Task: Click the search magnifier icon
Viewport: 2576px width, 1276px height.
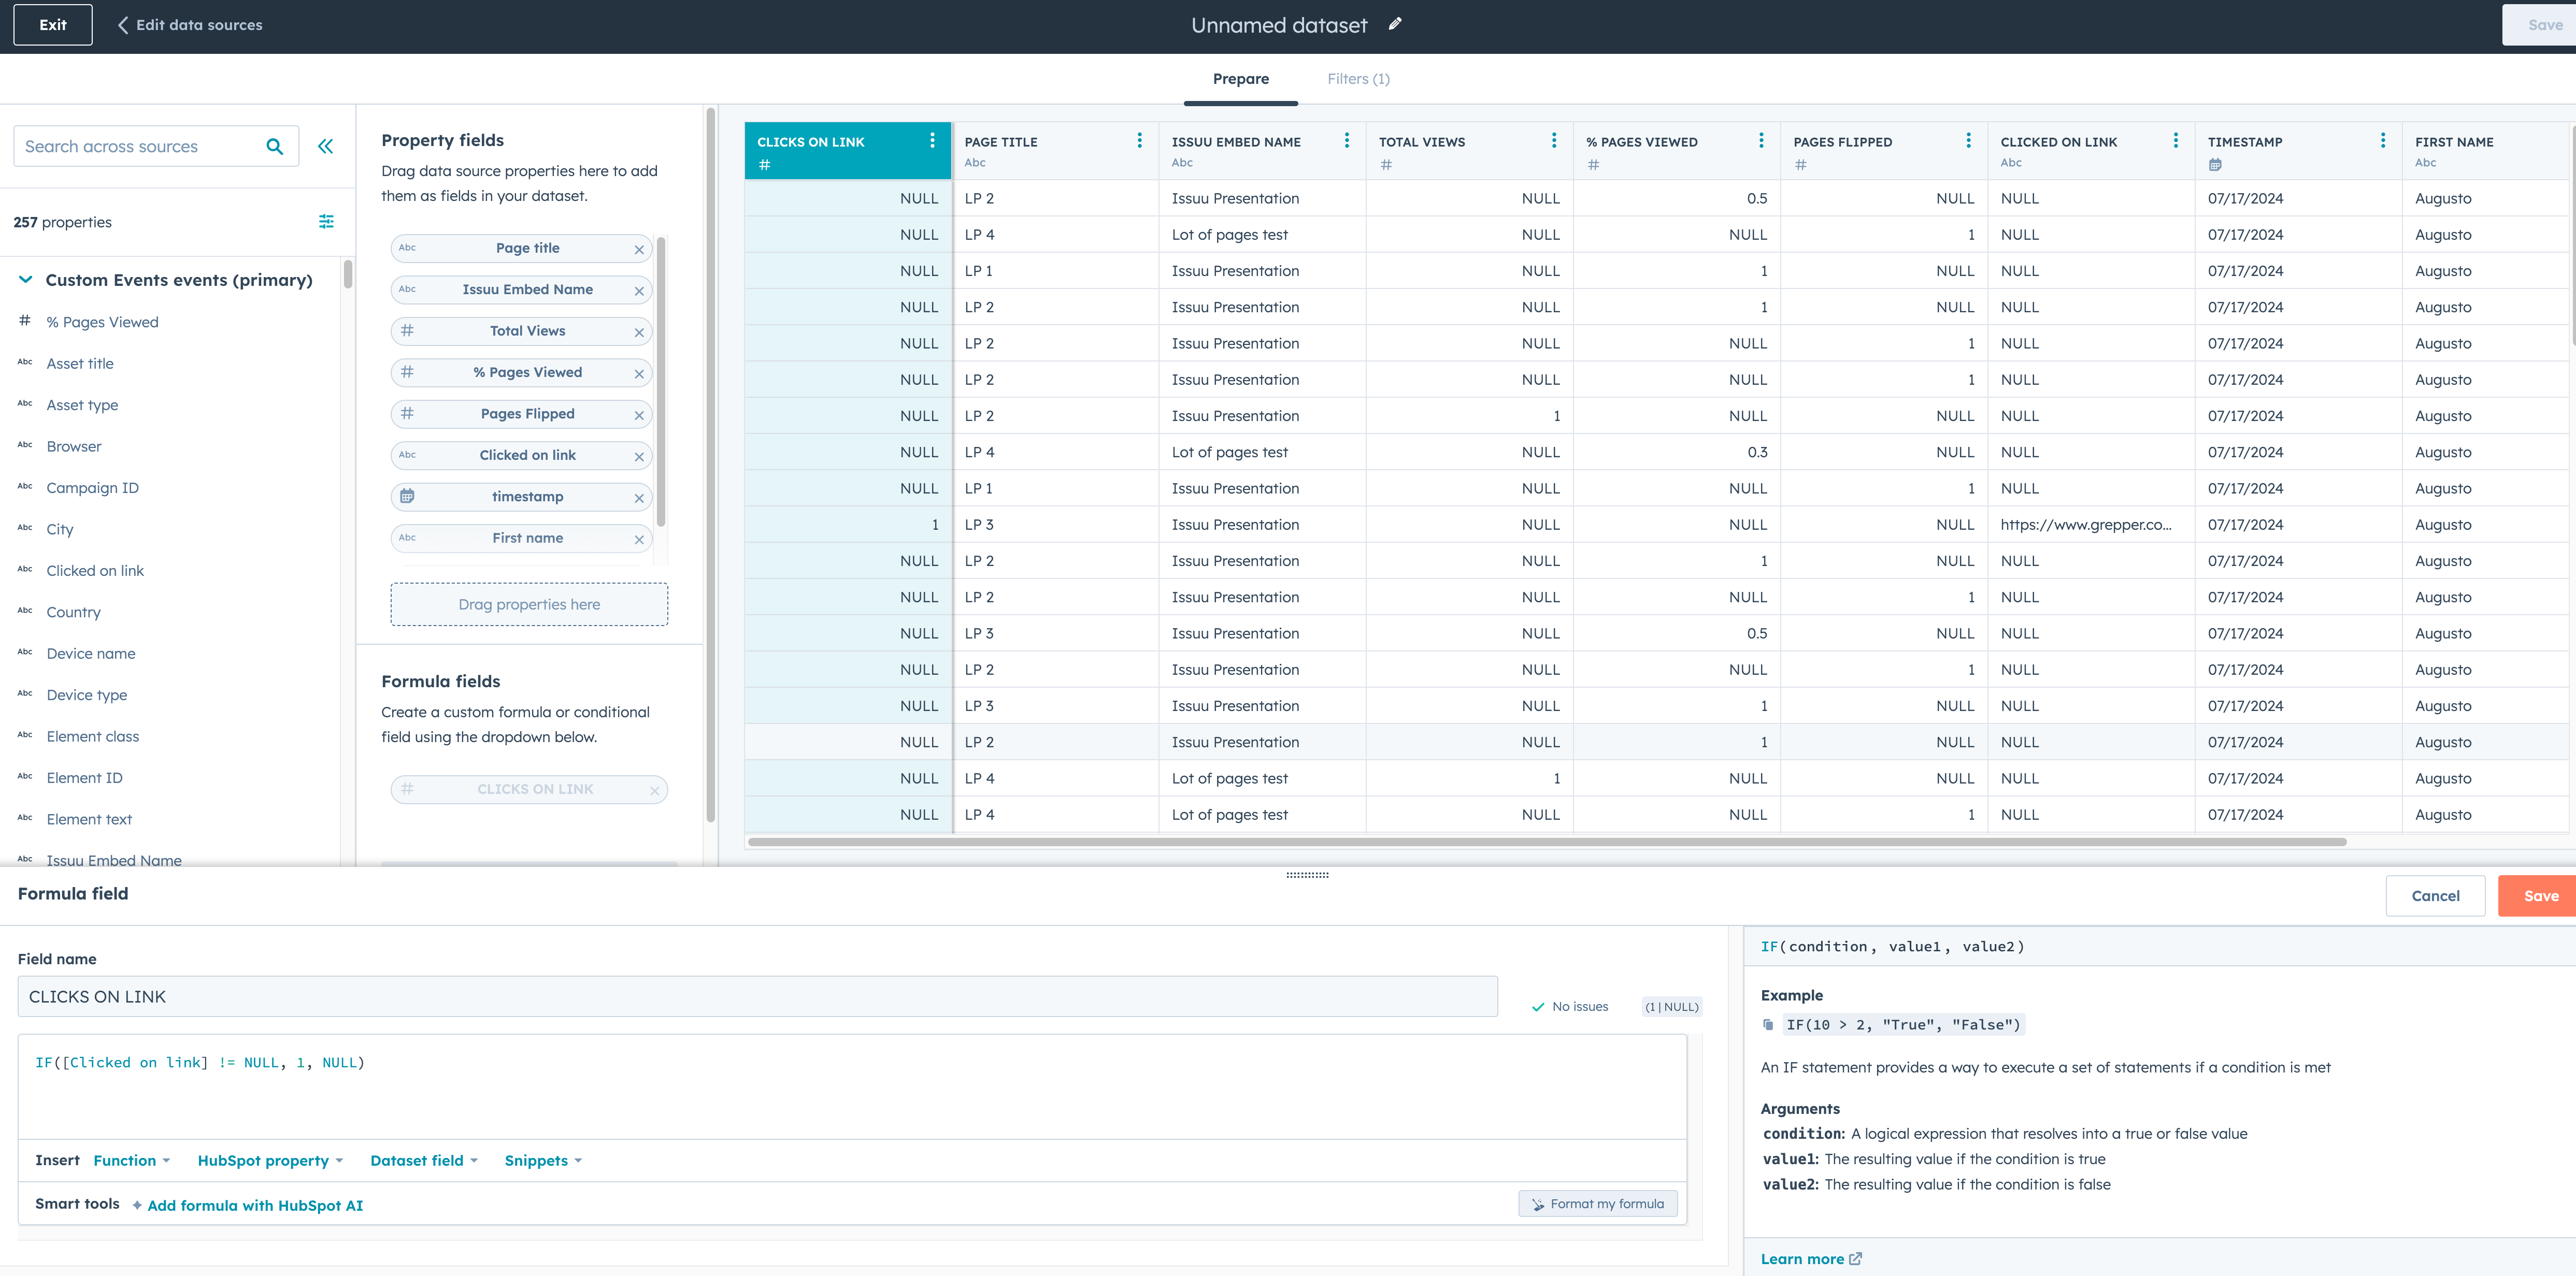Action: [275, 147]
